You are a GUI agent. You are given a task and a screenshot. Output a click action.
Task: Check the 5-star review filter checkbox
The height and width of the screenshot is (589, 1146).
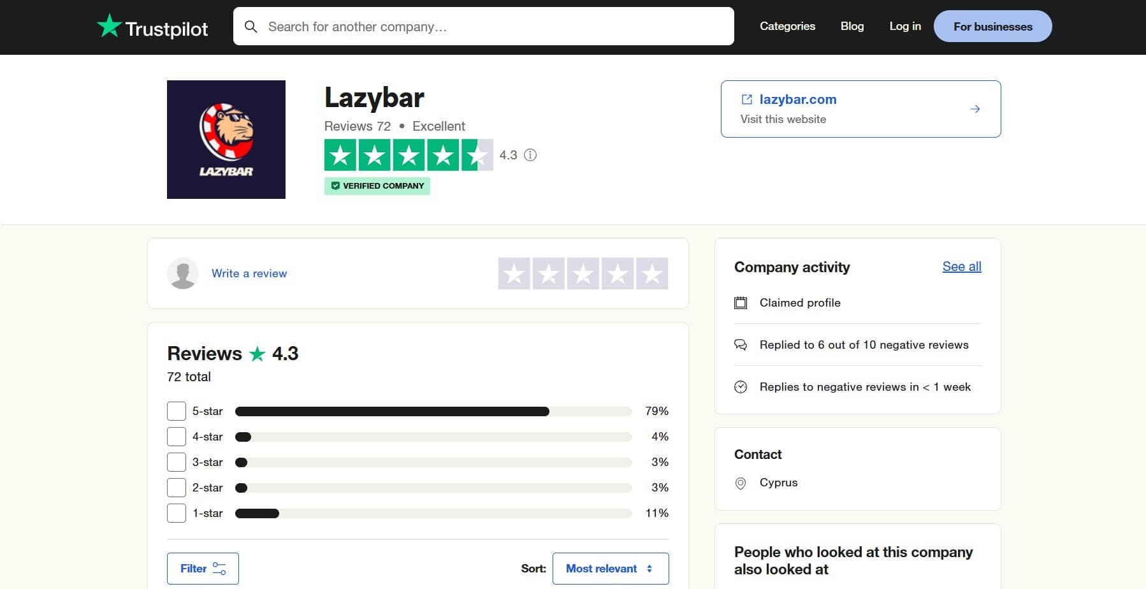click(x=177, y=411)
